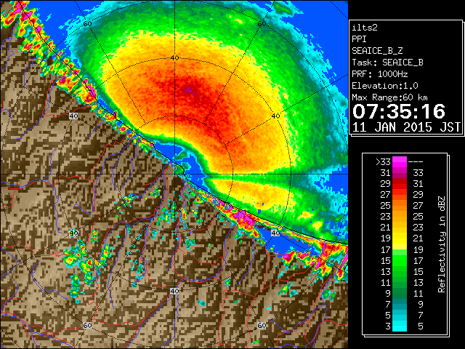Click the purple peak-reflectivity core over sea

point(189,89)
